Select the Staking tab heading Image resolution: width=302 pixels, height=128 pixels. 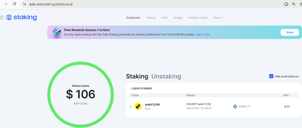coord(137,76)
